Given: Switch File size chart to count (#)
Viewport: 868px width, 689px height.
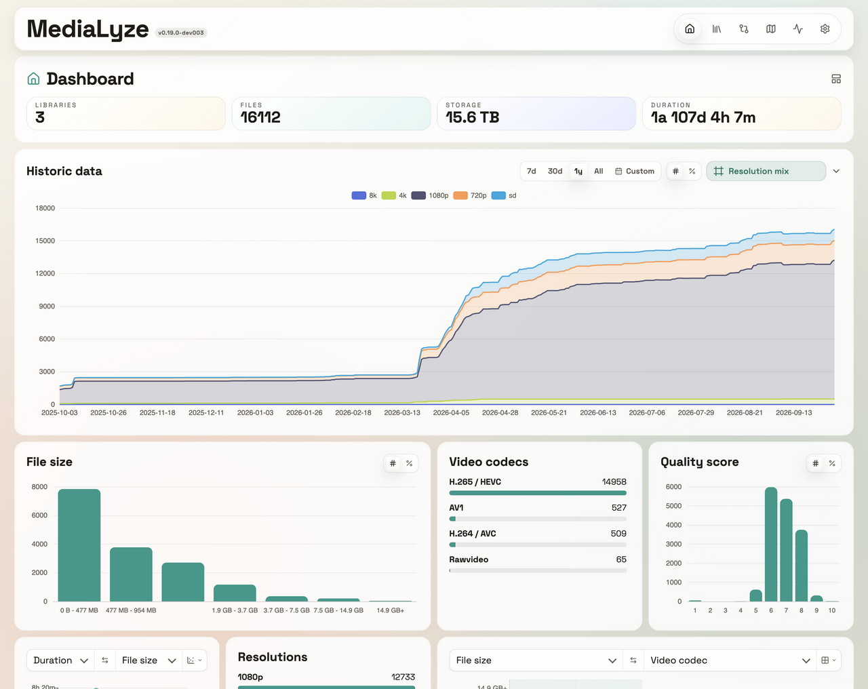Looking at the screenshot, I should (393, 463).
